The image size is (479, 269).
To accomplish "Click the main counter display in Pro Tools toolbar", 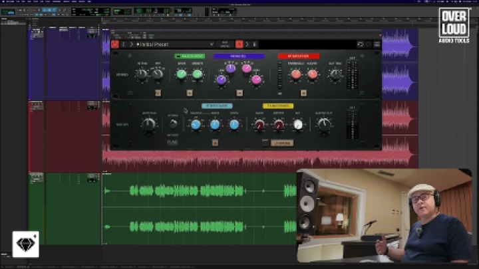I will click(90, 12).
